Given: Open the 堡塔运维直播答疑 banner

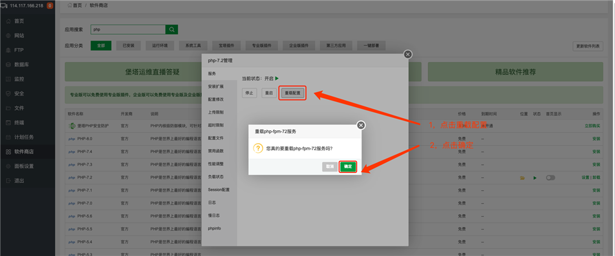Looking at the screenshot, I should pos(152,72).
